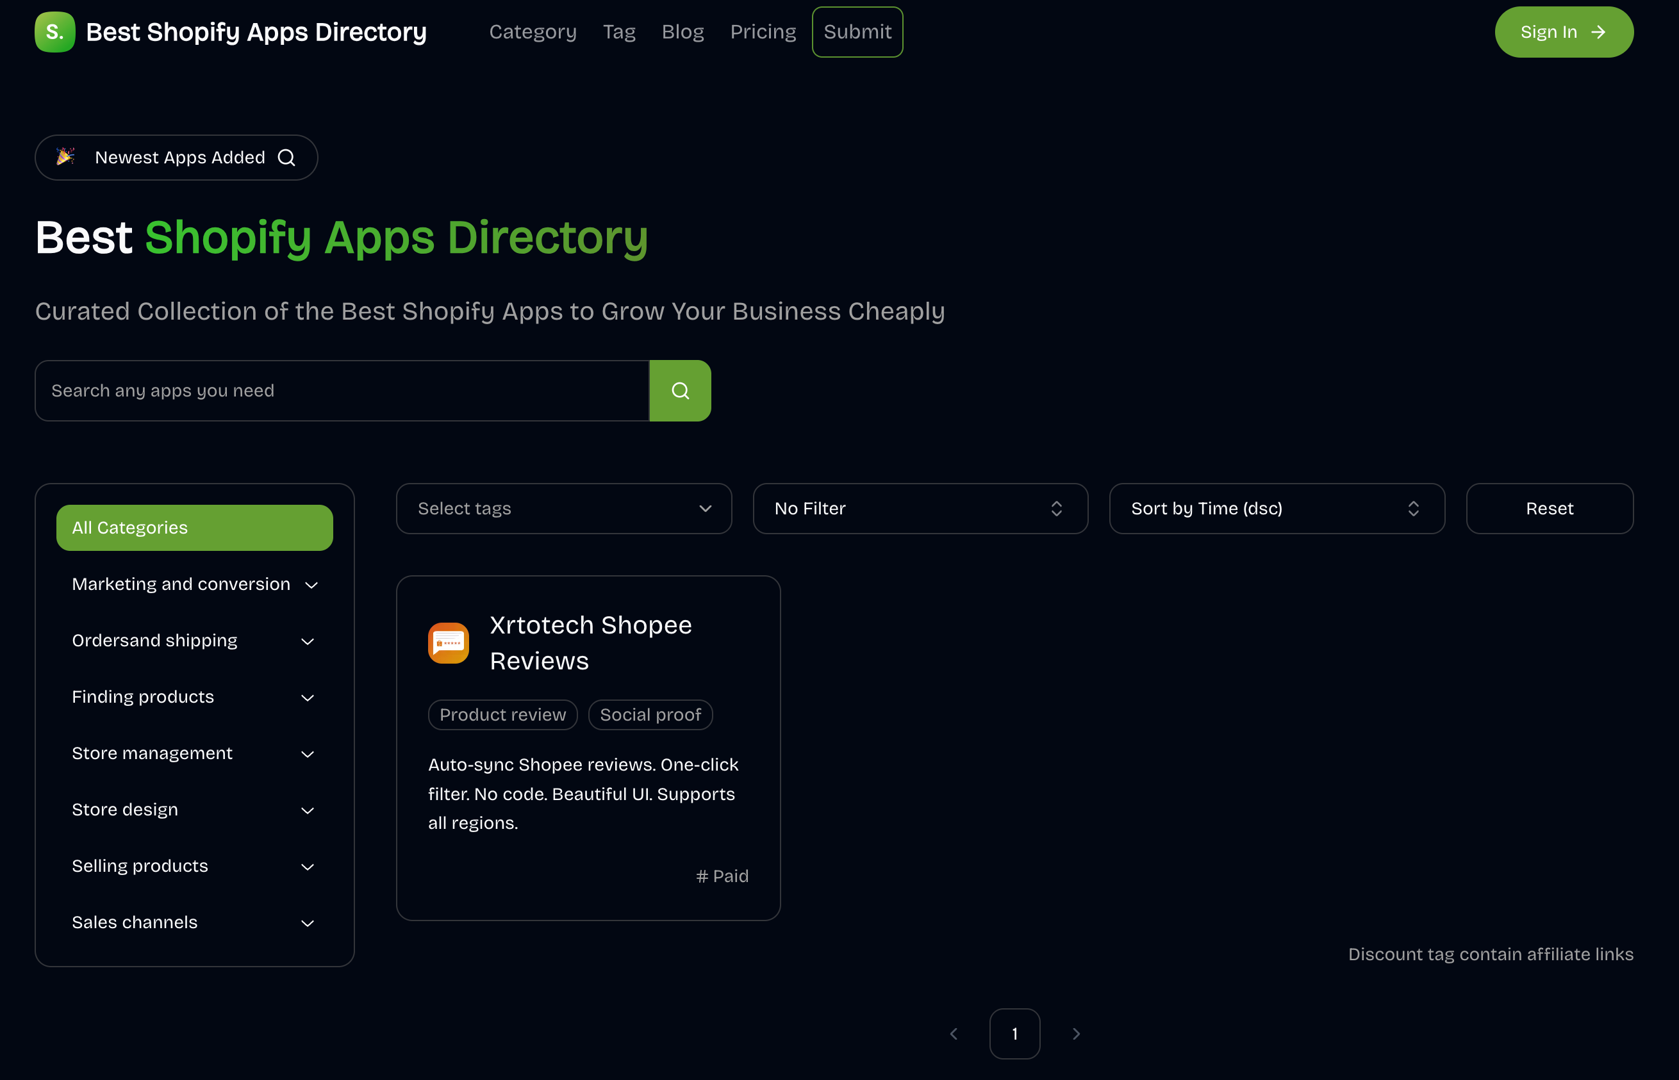Viewport: 1679px width, 1080px height.
Task: Toggle the Social proof tag chip
Action: 650,714
